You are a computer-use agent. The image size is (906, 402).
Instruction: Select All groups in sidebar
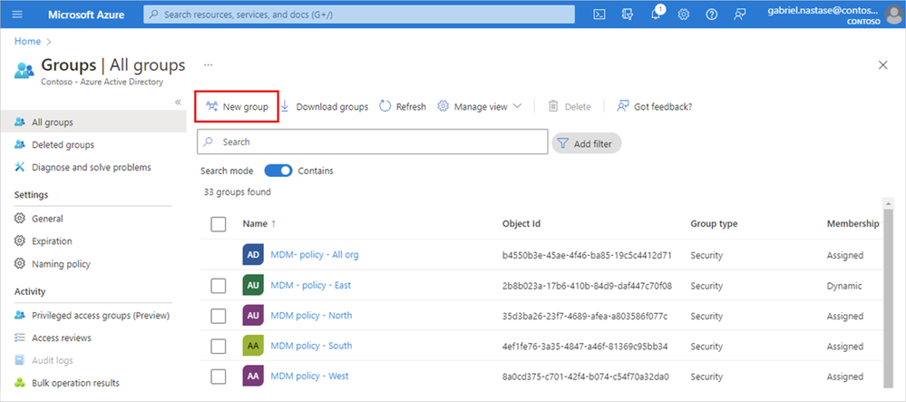coord(93,122)
